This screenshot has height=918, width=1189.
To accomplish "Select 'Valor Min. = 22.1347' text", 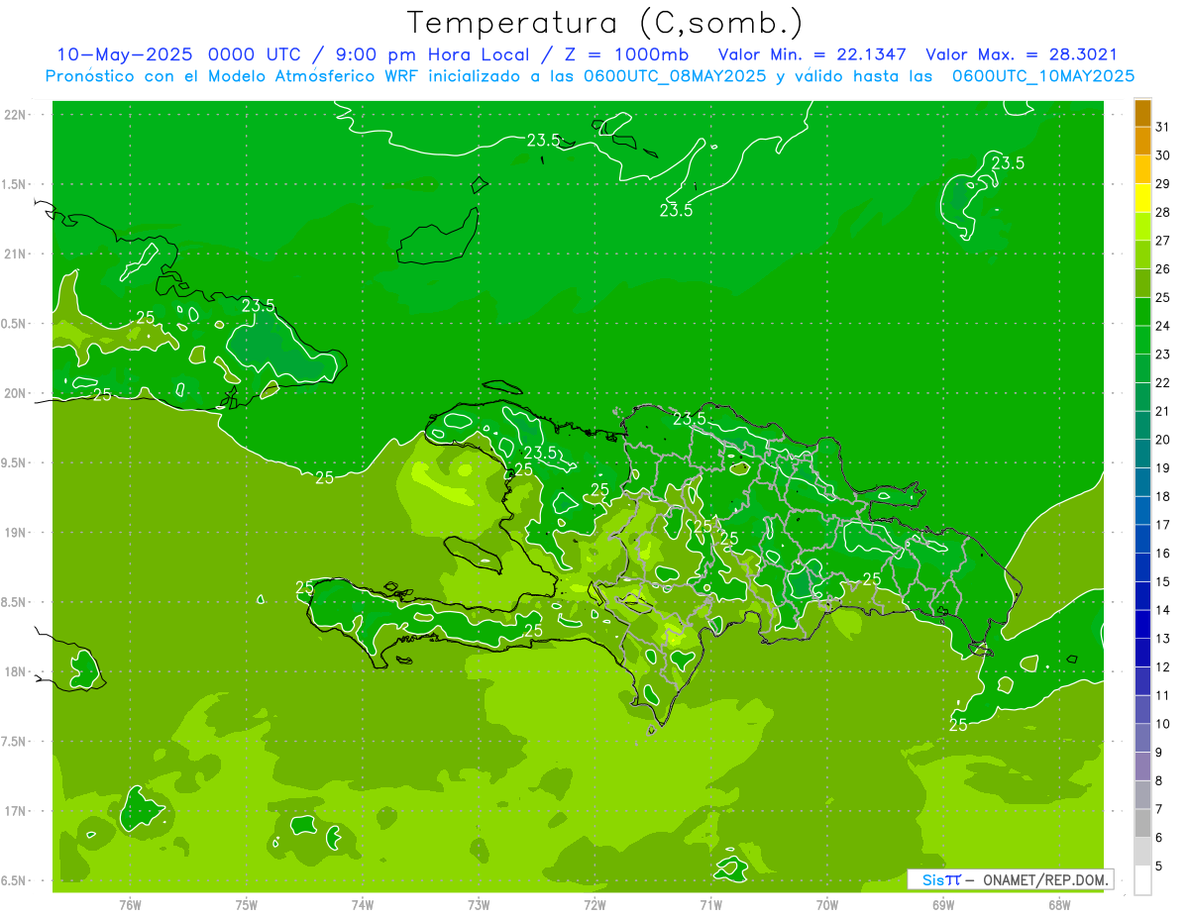I will [x=812, y=54].
